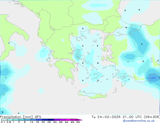Select the 1–2 mm legend swatch
The width and height of the screenshot is (160, 123).
coord(16,120)
